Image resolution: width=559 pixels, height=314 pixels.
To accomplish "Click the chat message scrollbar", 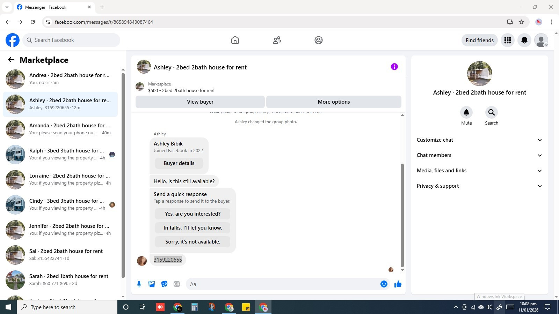I will (402, 215).
